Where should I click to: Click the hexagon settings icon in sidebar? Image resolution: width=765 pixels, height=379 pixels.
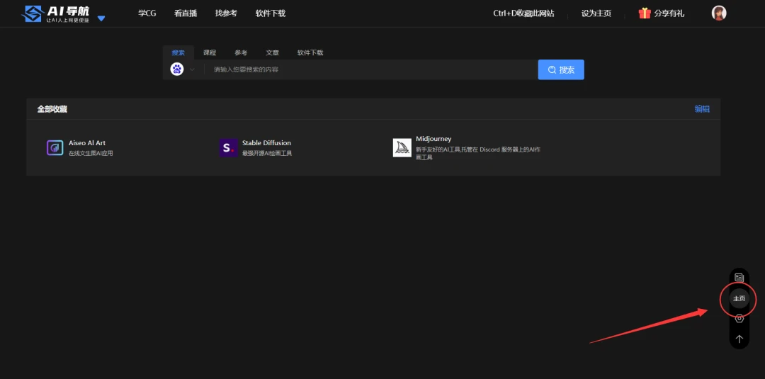click(x=739, y=319)
